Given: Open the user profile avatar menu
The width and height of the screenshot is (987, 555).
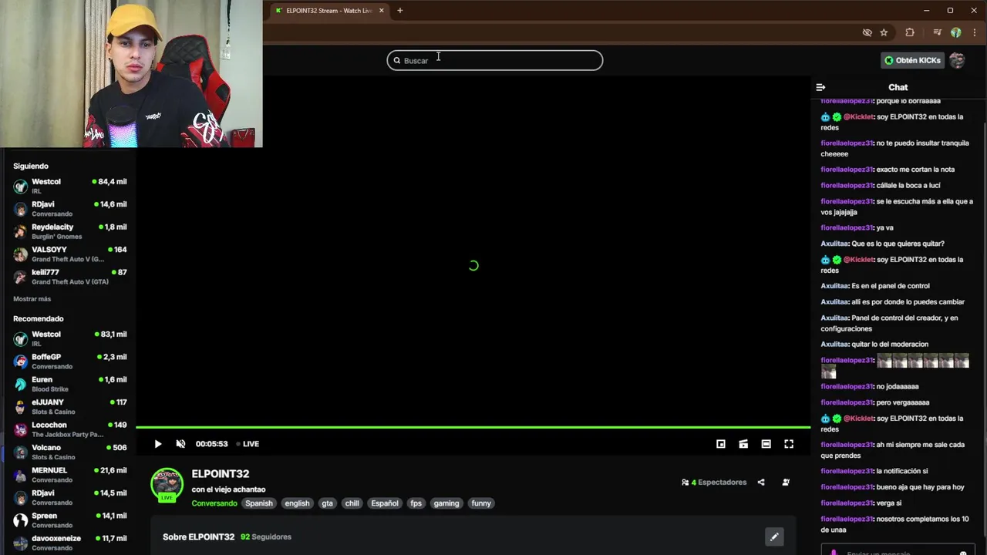Looking at the screenshot, I should pos(957,60).
